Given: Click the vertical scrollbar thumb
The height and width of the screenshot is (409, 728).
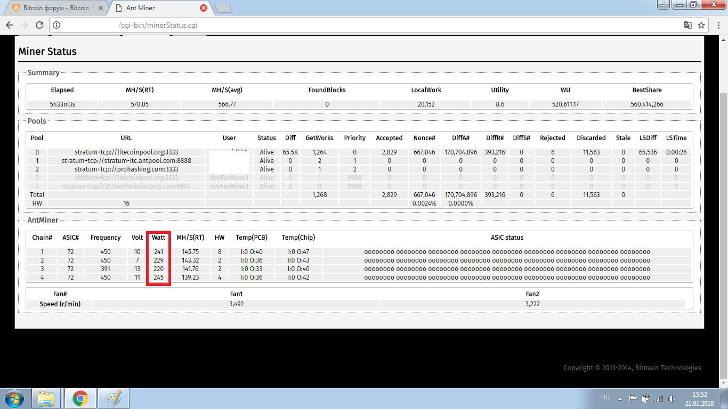Looking at the screenshot, I should [x=723, y=234].
